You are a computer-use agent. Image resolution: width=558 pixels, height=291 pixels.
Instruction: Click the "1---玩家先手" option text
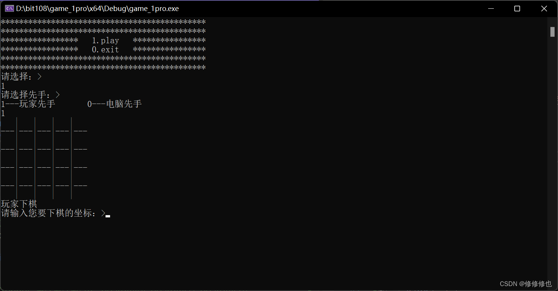coord(28,104)
